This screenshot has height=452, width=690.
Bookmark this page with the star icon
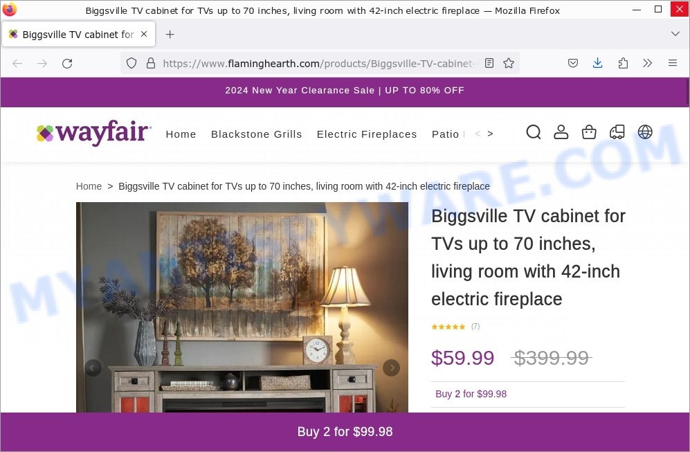pyautogui.click(x=509, y=64)
